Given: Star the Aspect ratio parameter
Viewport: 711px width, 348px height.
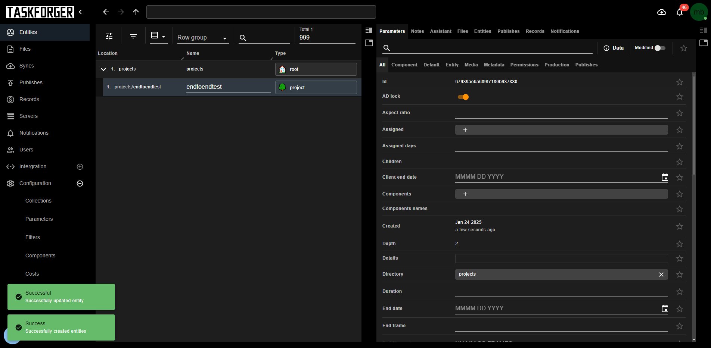Looking at the screenshot, I should (x=680, y=113).
